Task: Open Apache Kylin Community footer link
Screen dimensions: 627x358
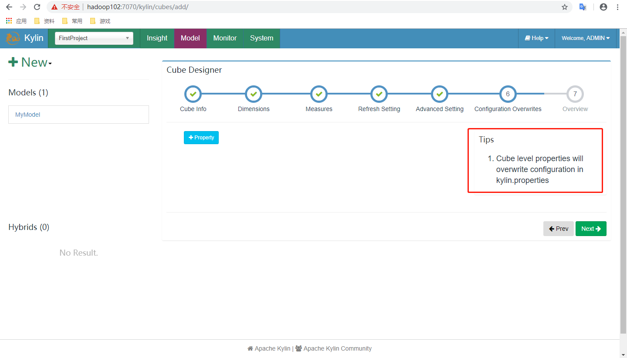Action: 333,348
